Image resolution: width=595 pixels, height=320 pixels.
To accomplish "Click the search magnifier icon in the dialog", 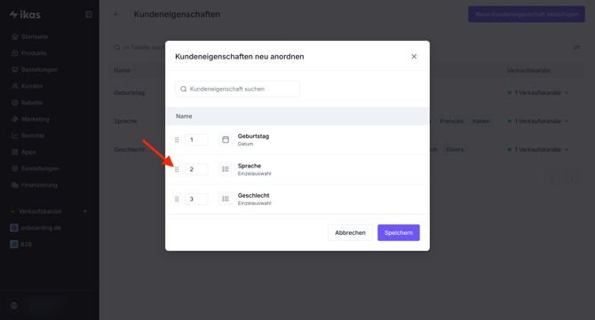I will pyautogui.click(x=183, y=89).
